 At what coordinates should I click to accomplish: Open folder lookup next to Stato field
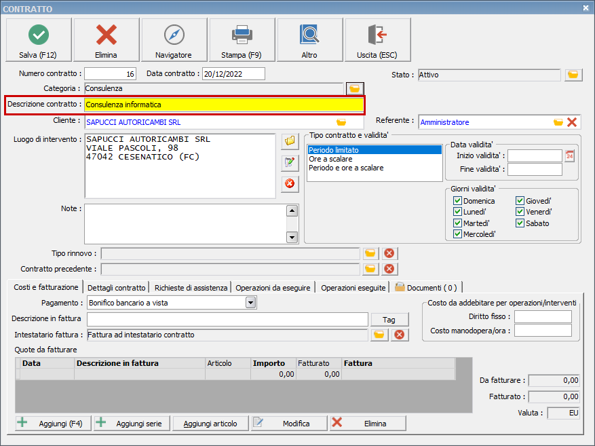pyautogui.click(x=573, y=75)
